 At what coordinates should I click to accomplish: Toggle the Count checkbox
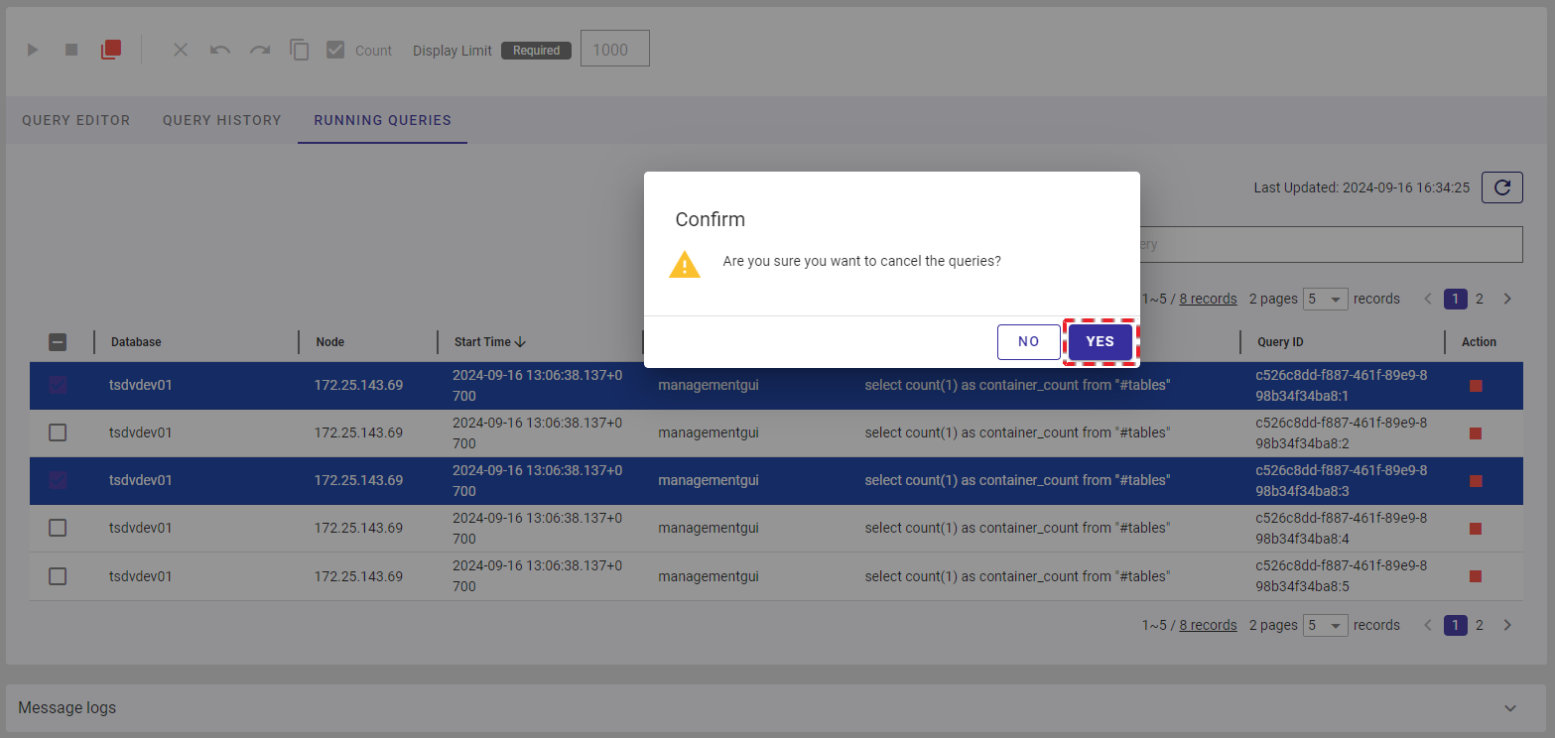pos(335,50)
